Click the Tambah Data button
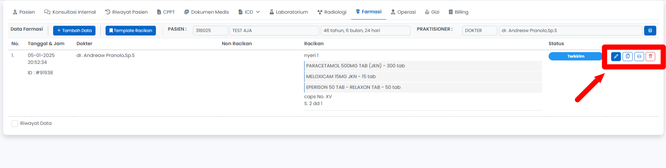Viewport: 666px width, 168px height. coord(74,30)
